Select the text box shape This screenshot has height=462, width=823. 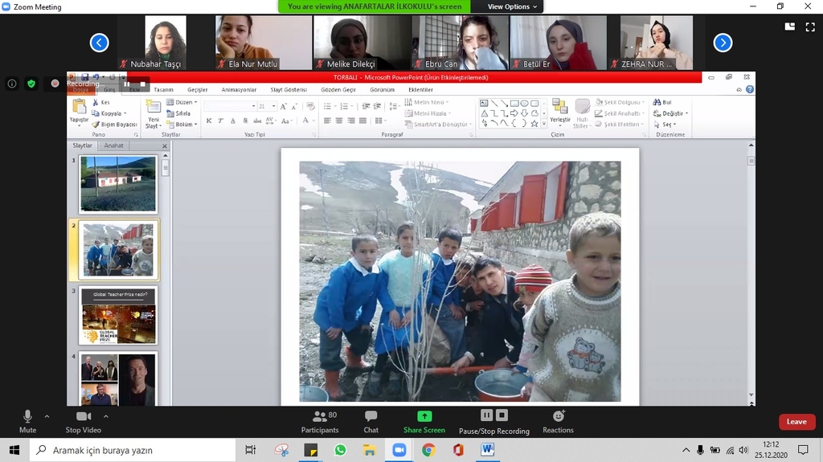pos(484,104)
